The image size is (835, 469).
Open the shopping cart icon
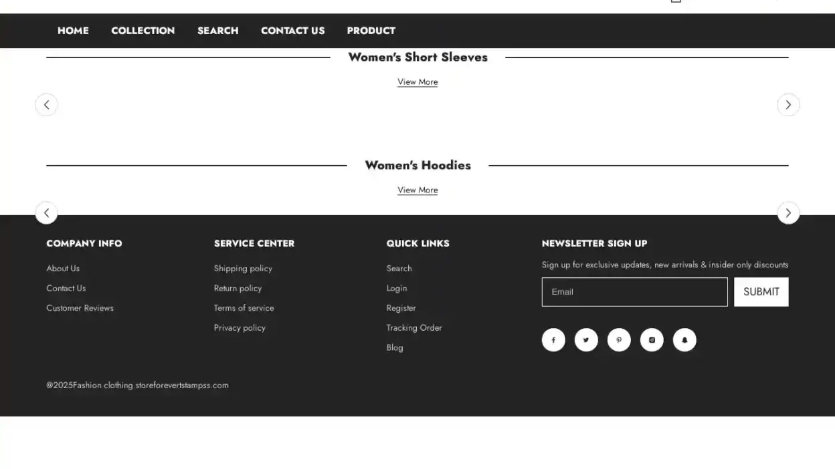tap(675, 1)
